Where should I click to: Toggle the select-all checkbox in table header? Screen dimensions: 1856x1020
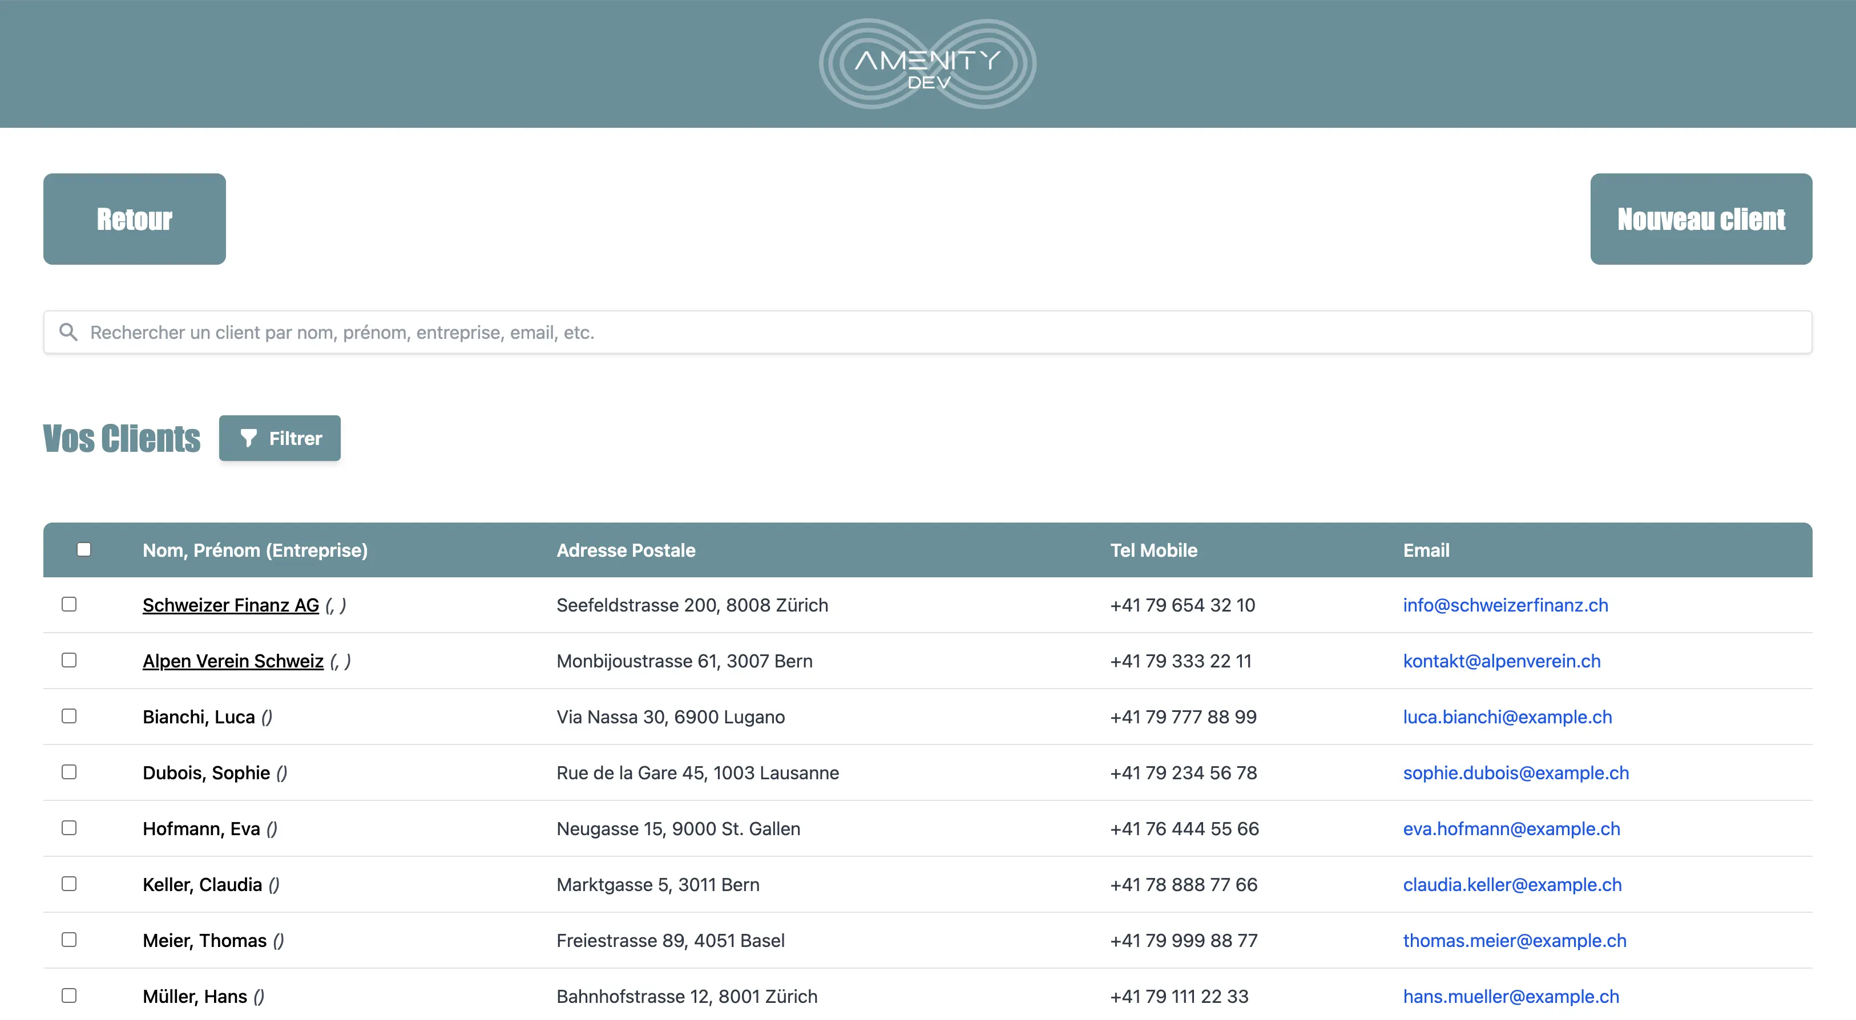point(84,549)
